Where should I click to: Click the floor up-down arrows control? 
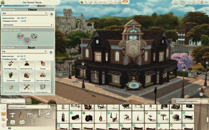click(x=189, y=2)
